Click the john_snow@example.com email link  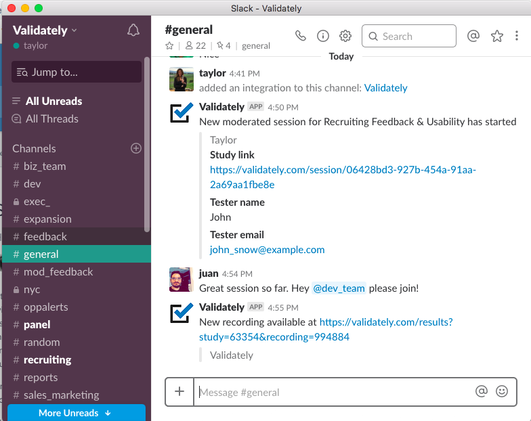[x=267, y=250]
